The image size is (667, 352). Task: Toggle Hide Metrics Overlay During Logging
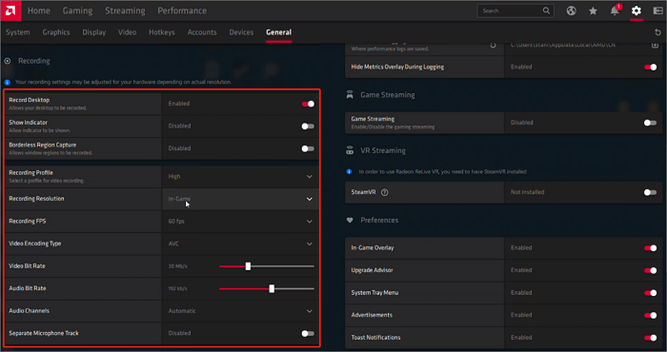[x=651, y=68]
